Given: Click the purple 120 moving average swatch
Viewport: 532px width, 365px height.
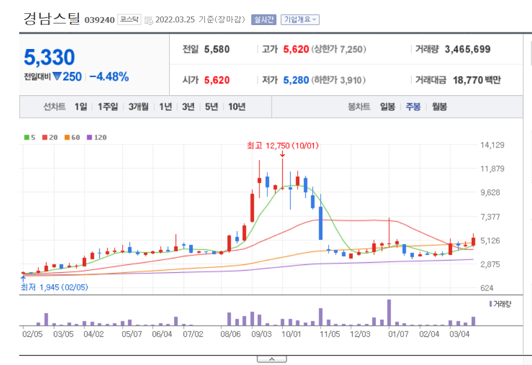Looking at the screenshot, I should (90, 137).
